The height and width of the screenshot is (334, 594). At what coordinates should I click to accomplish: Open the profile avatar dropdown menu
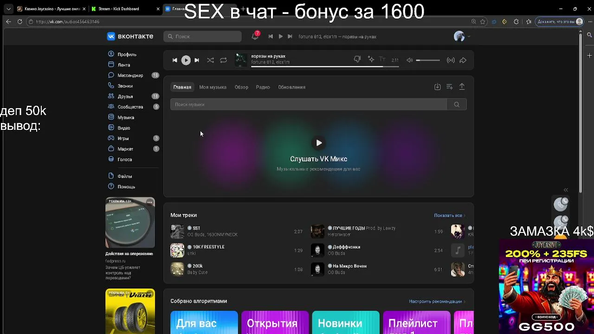point(462,36)
